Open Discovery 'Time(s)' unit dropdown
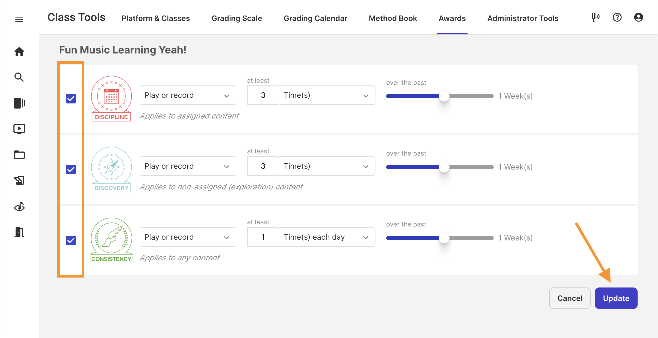 click(327, 166)
